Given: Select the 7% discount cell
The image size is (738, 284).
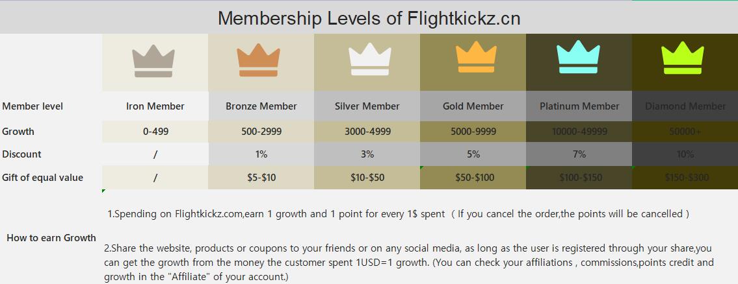Looking at the screenshot, I should click(579, 154).
